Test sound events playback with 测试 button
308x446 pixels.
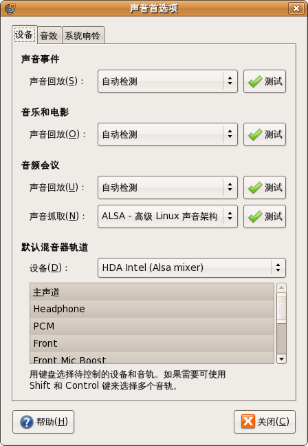[x=265, y=81]
